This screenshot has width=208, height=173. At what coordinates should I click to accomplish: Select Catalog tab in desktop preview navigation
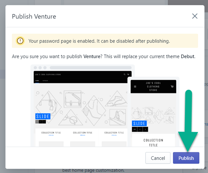click(45, 80)
